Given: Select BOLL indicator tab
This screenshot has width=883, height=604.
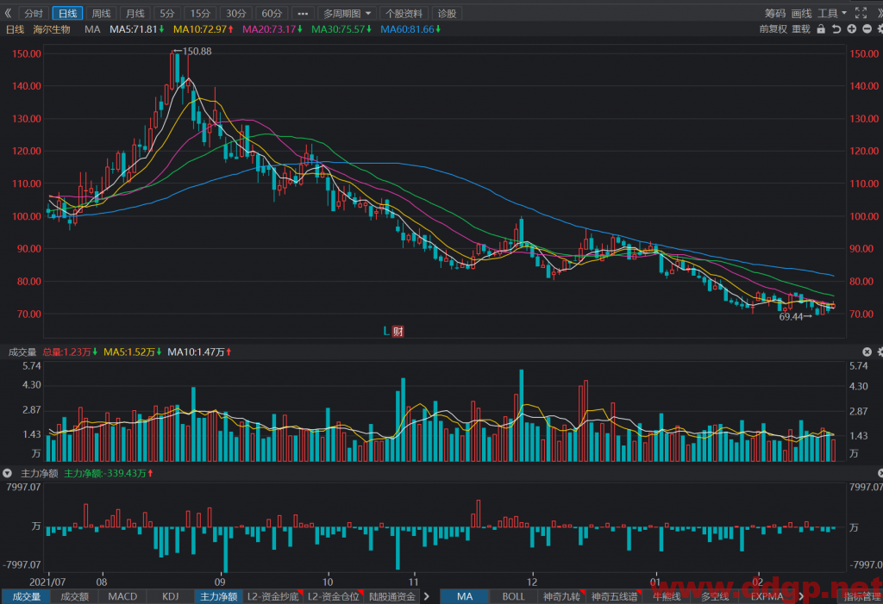Looking at the screenshot, I should coord(513,597).
